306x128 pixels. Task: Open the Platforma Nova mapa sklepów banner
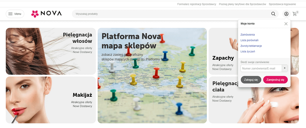(152, 76)
